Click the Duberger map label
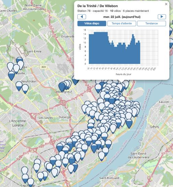Image resolution: width=173 pixels, height=187 pixels. coord(65,117)
